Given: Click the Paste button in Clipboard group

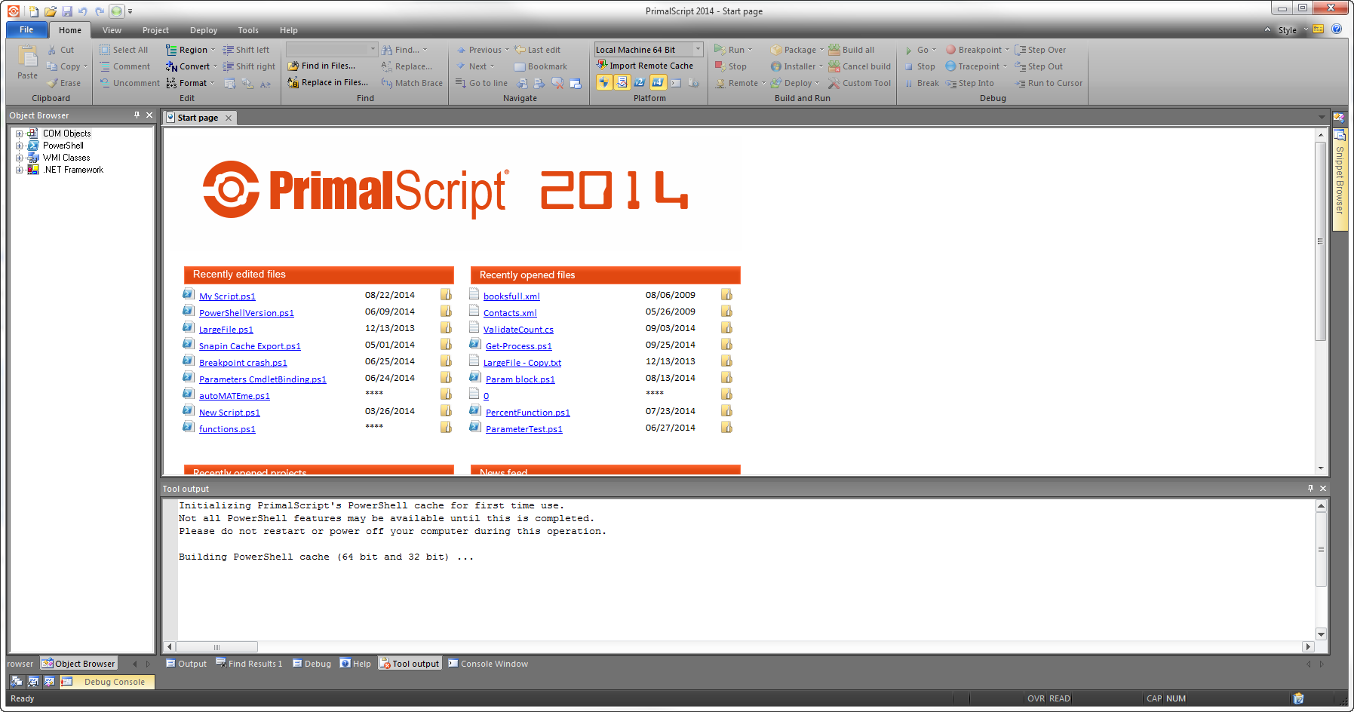Looking at the screenshot, I should [28, 63].
